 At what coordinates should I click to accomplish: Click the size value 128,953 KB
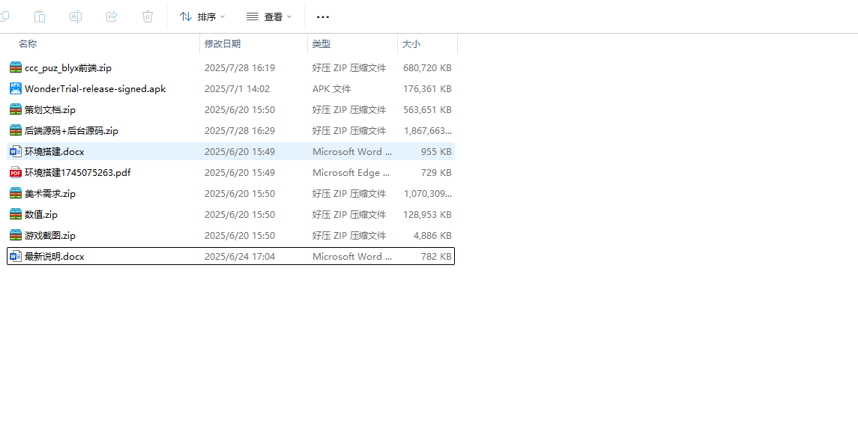[427, 214]
